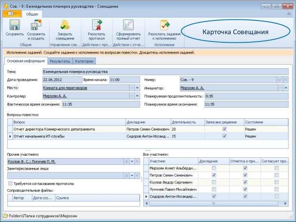Enable Требуется согласование протокола checkbox
The width and height of the screenshot is (296, 222).
[x=11, y=183]
